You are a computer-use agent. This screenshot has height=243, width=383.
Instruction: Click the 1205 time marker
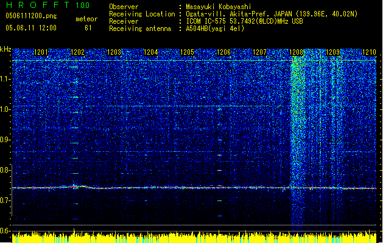pyautogui.click(x=187, y=52)
